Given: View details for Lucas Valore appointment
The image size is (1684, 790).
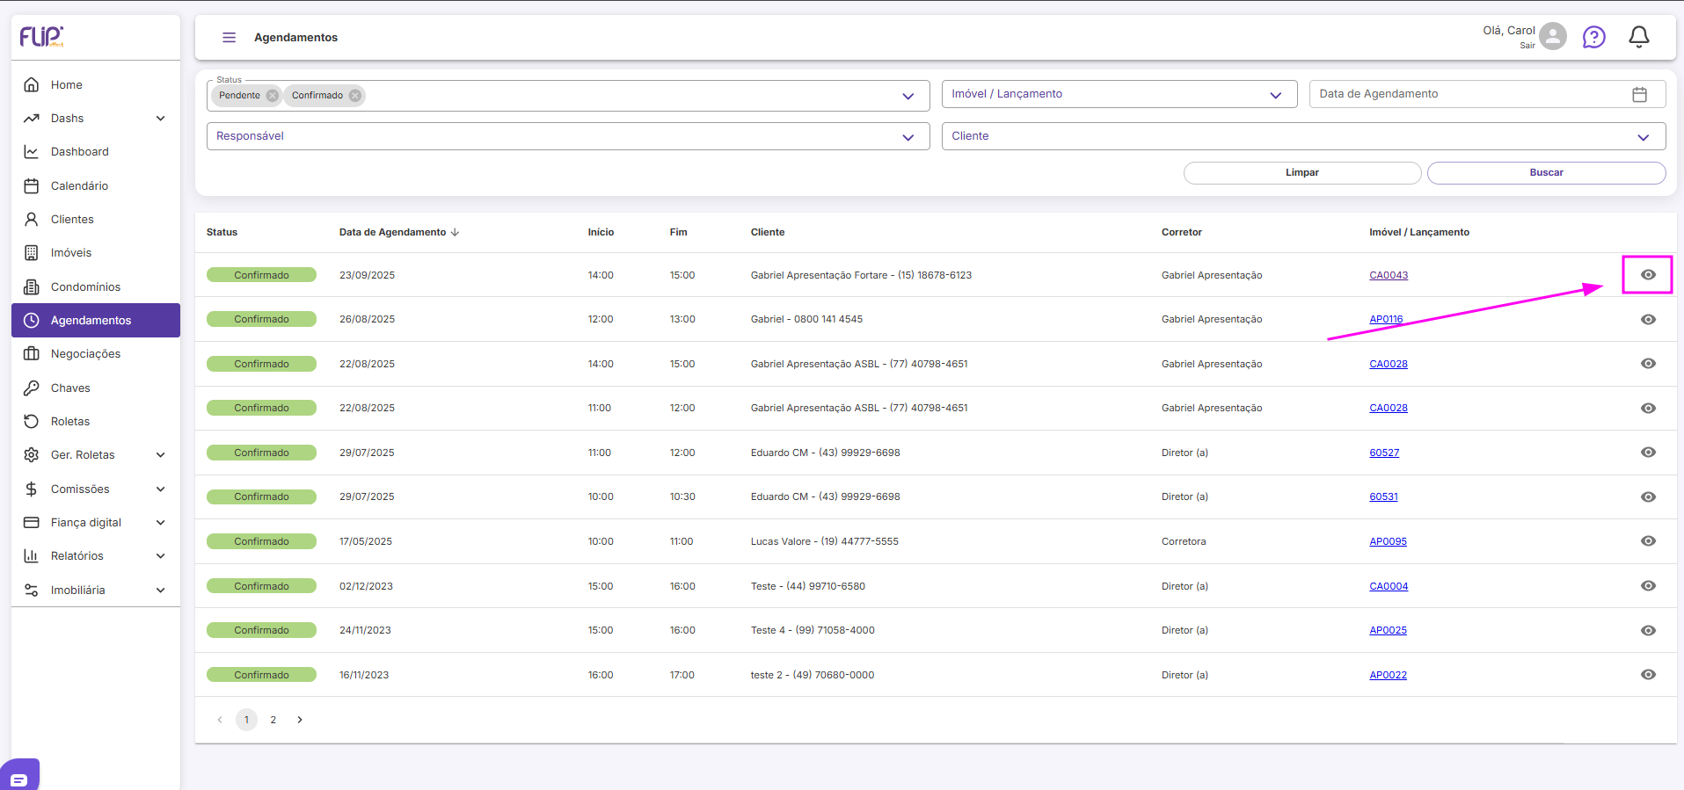Looking at the screenshot, I should coord(1648,541).
